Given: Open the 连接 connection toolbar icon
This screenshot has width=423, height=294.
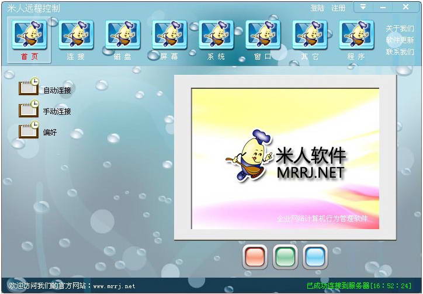Looking at the screenshot, I should [76, 40].
